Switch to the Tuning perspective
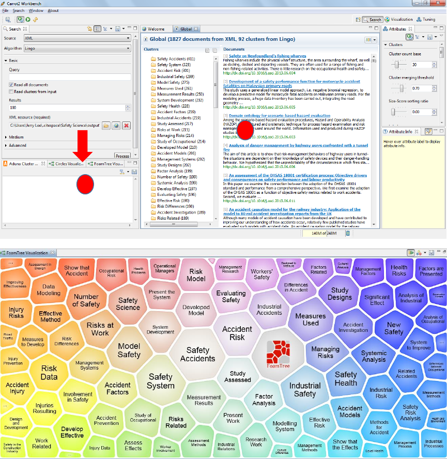Screen dimensions: 447x459 tap(426, 19)
